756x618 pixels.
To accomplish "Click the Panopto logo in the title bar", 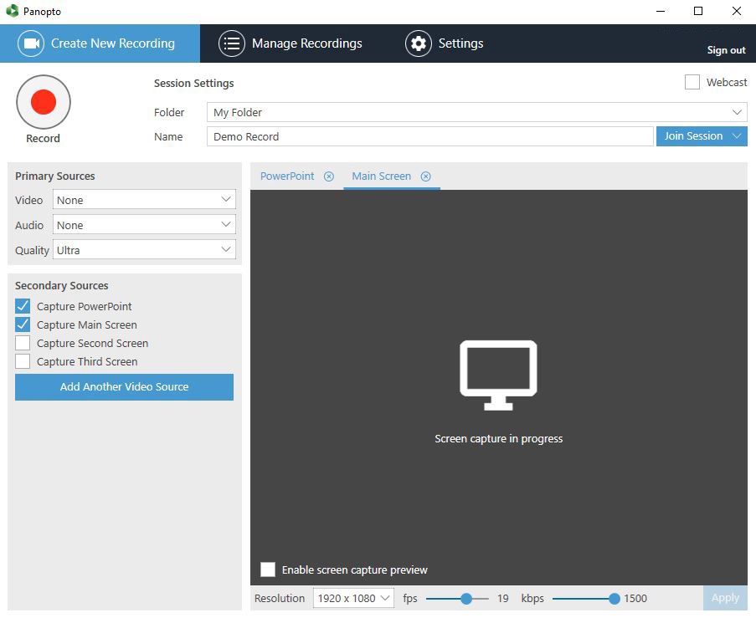I will pos(12,12).
